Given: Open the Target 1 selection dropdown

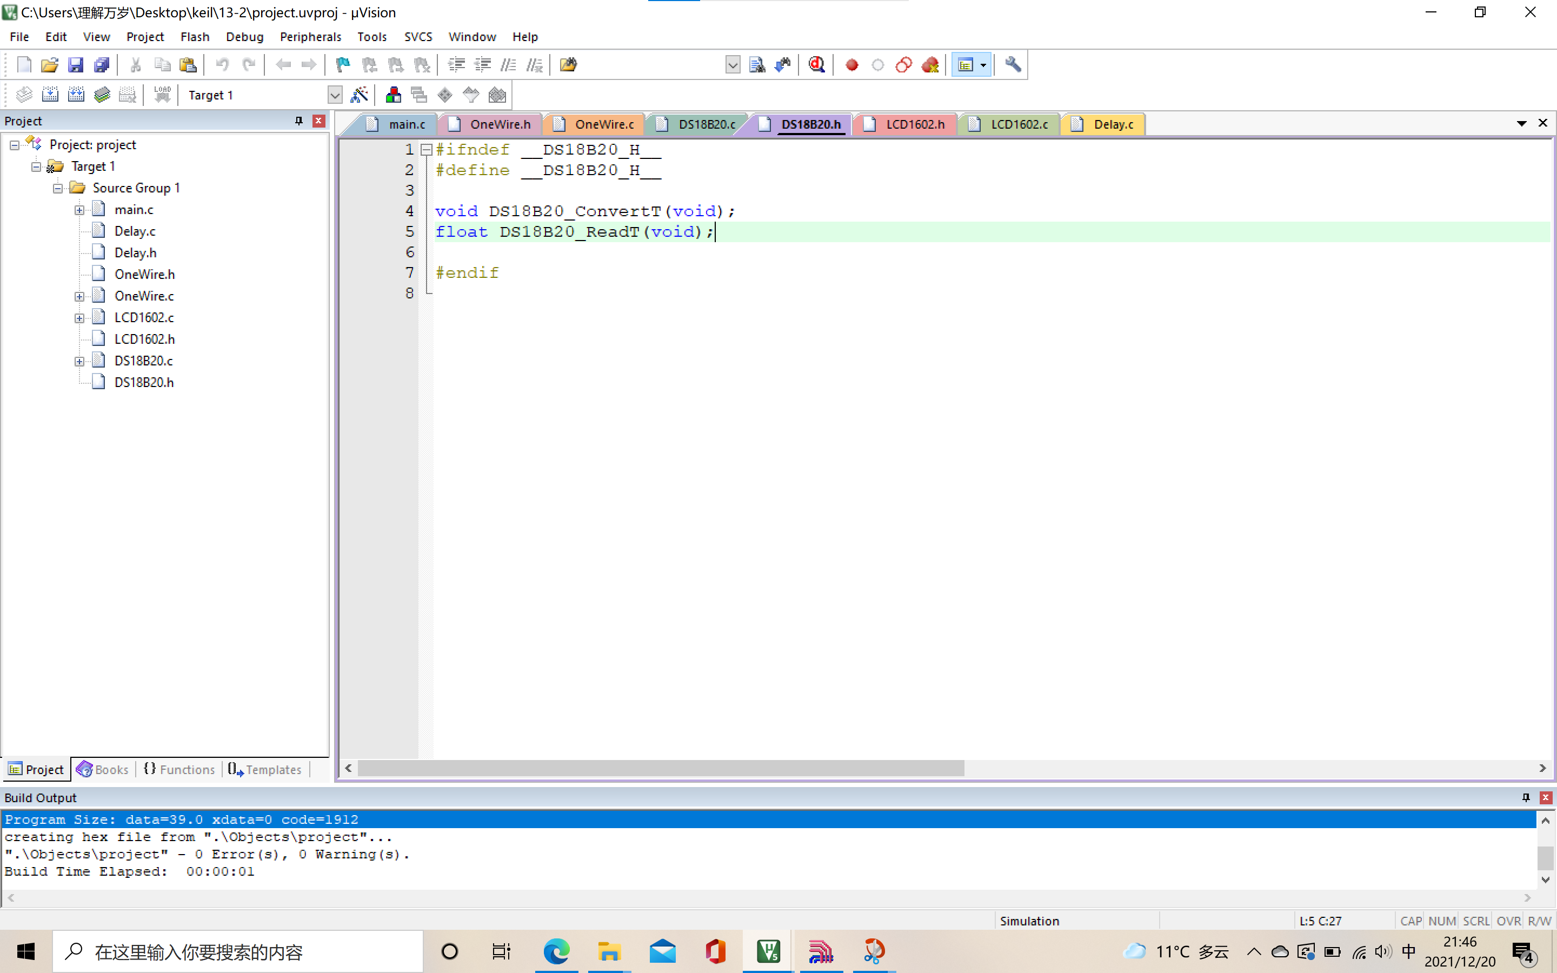Looking at the screenshot, I should [335, 95].
